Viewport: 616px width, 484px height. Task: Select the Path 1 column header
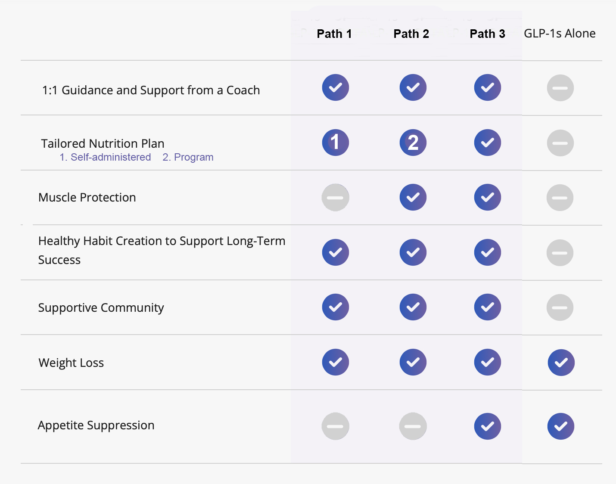click(x=334, y=34)
